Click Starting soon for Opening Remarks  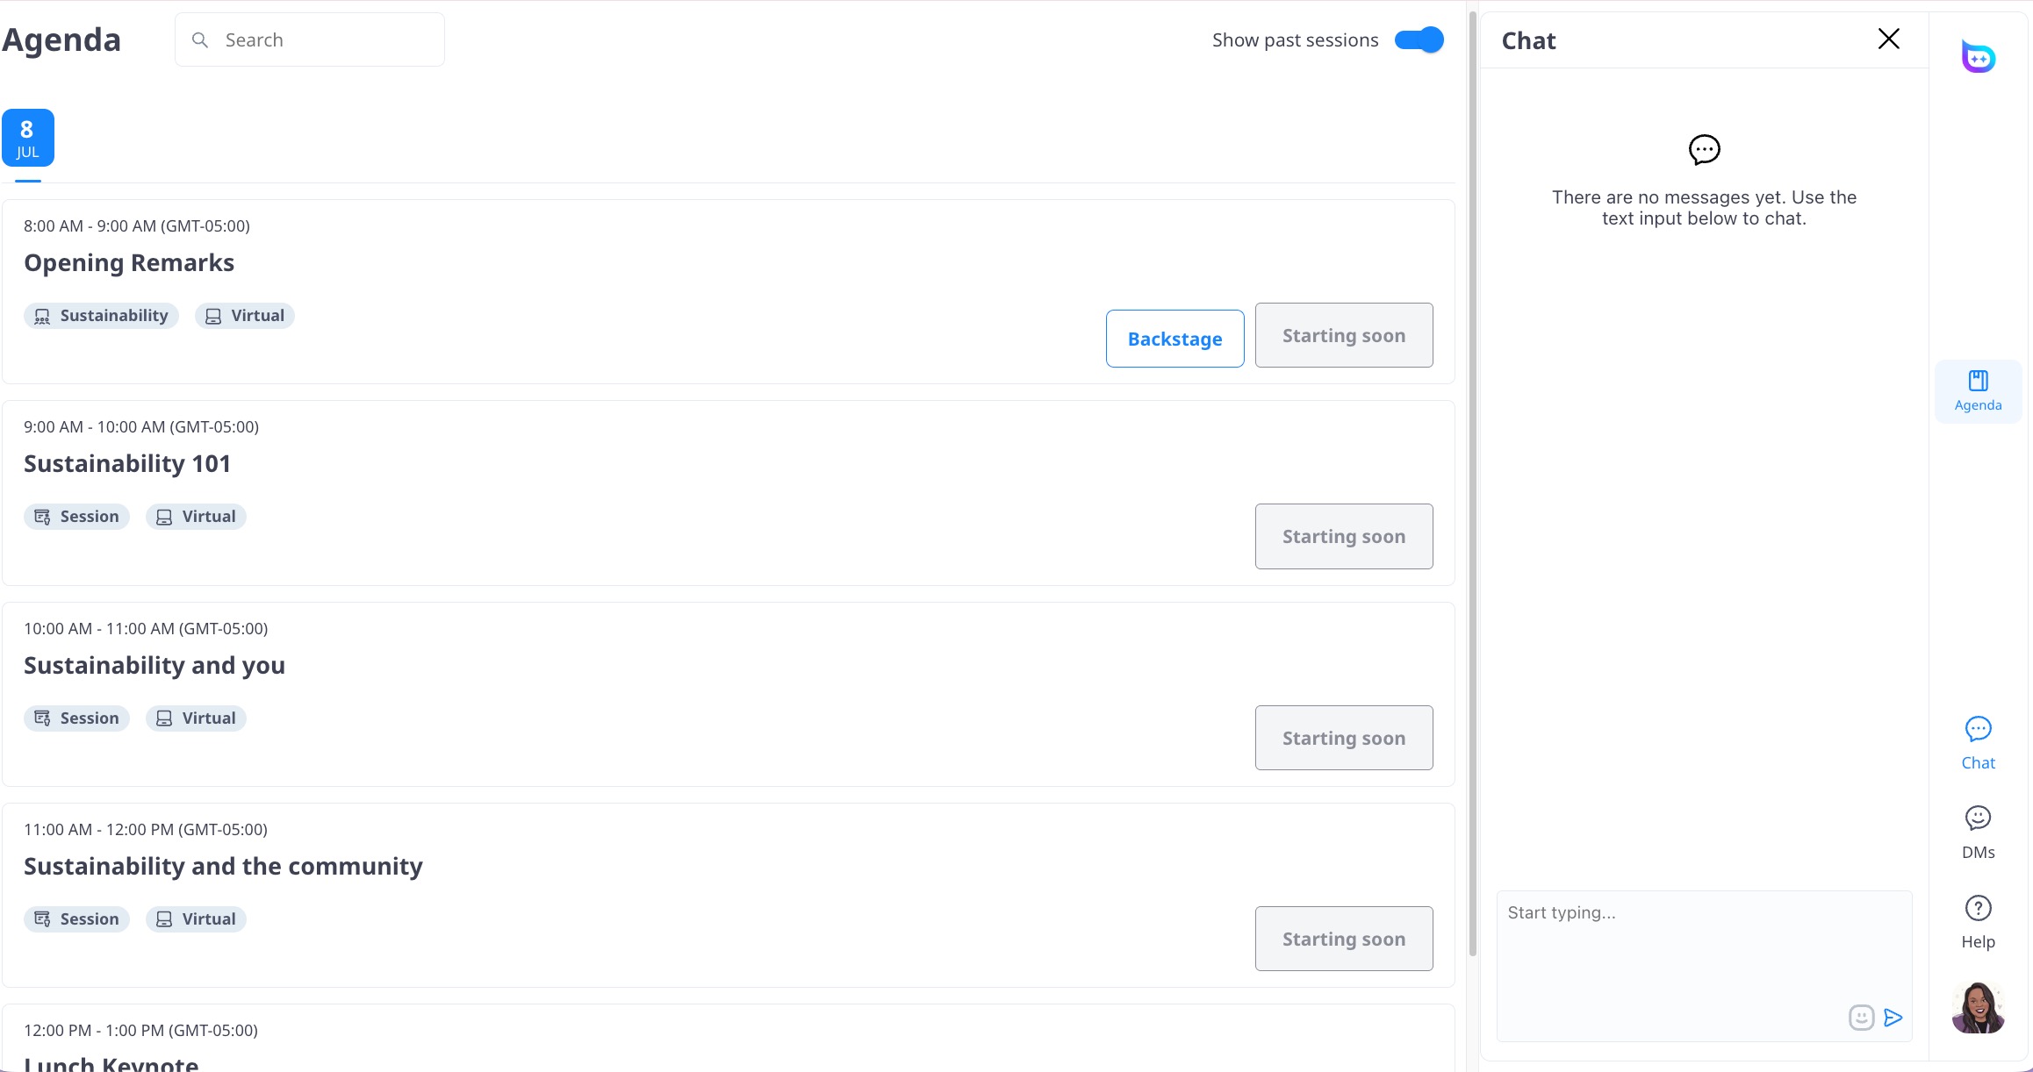(1344, 335)
